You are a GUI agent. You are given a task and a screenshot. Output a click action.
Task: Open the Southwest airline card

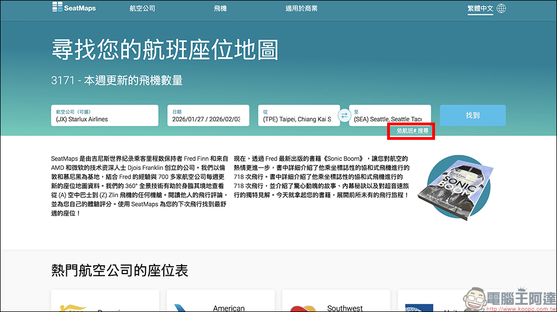click(336, 301)
